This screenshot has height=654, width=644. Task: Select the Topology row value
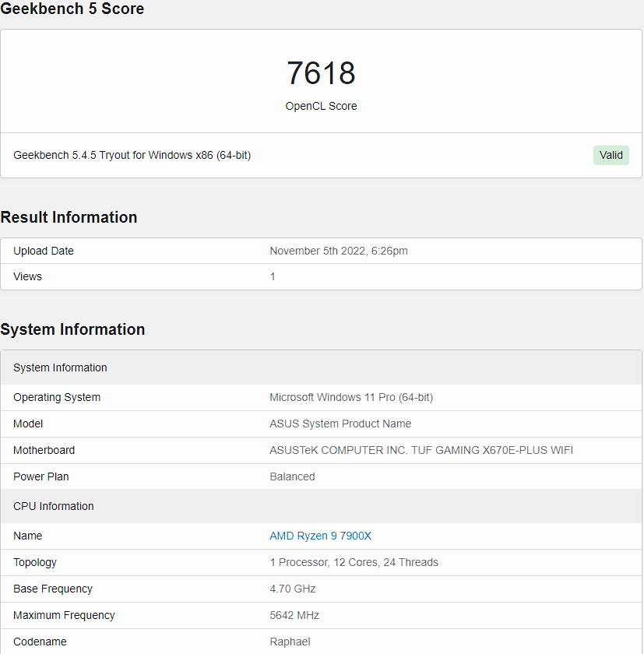point(354,562)
